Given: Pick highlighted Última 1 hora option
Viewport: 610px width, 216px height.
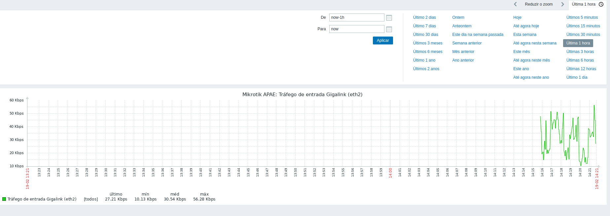Looking at the screenshot, I should pyautogui.click(x=578, y=43).
